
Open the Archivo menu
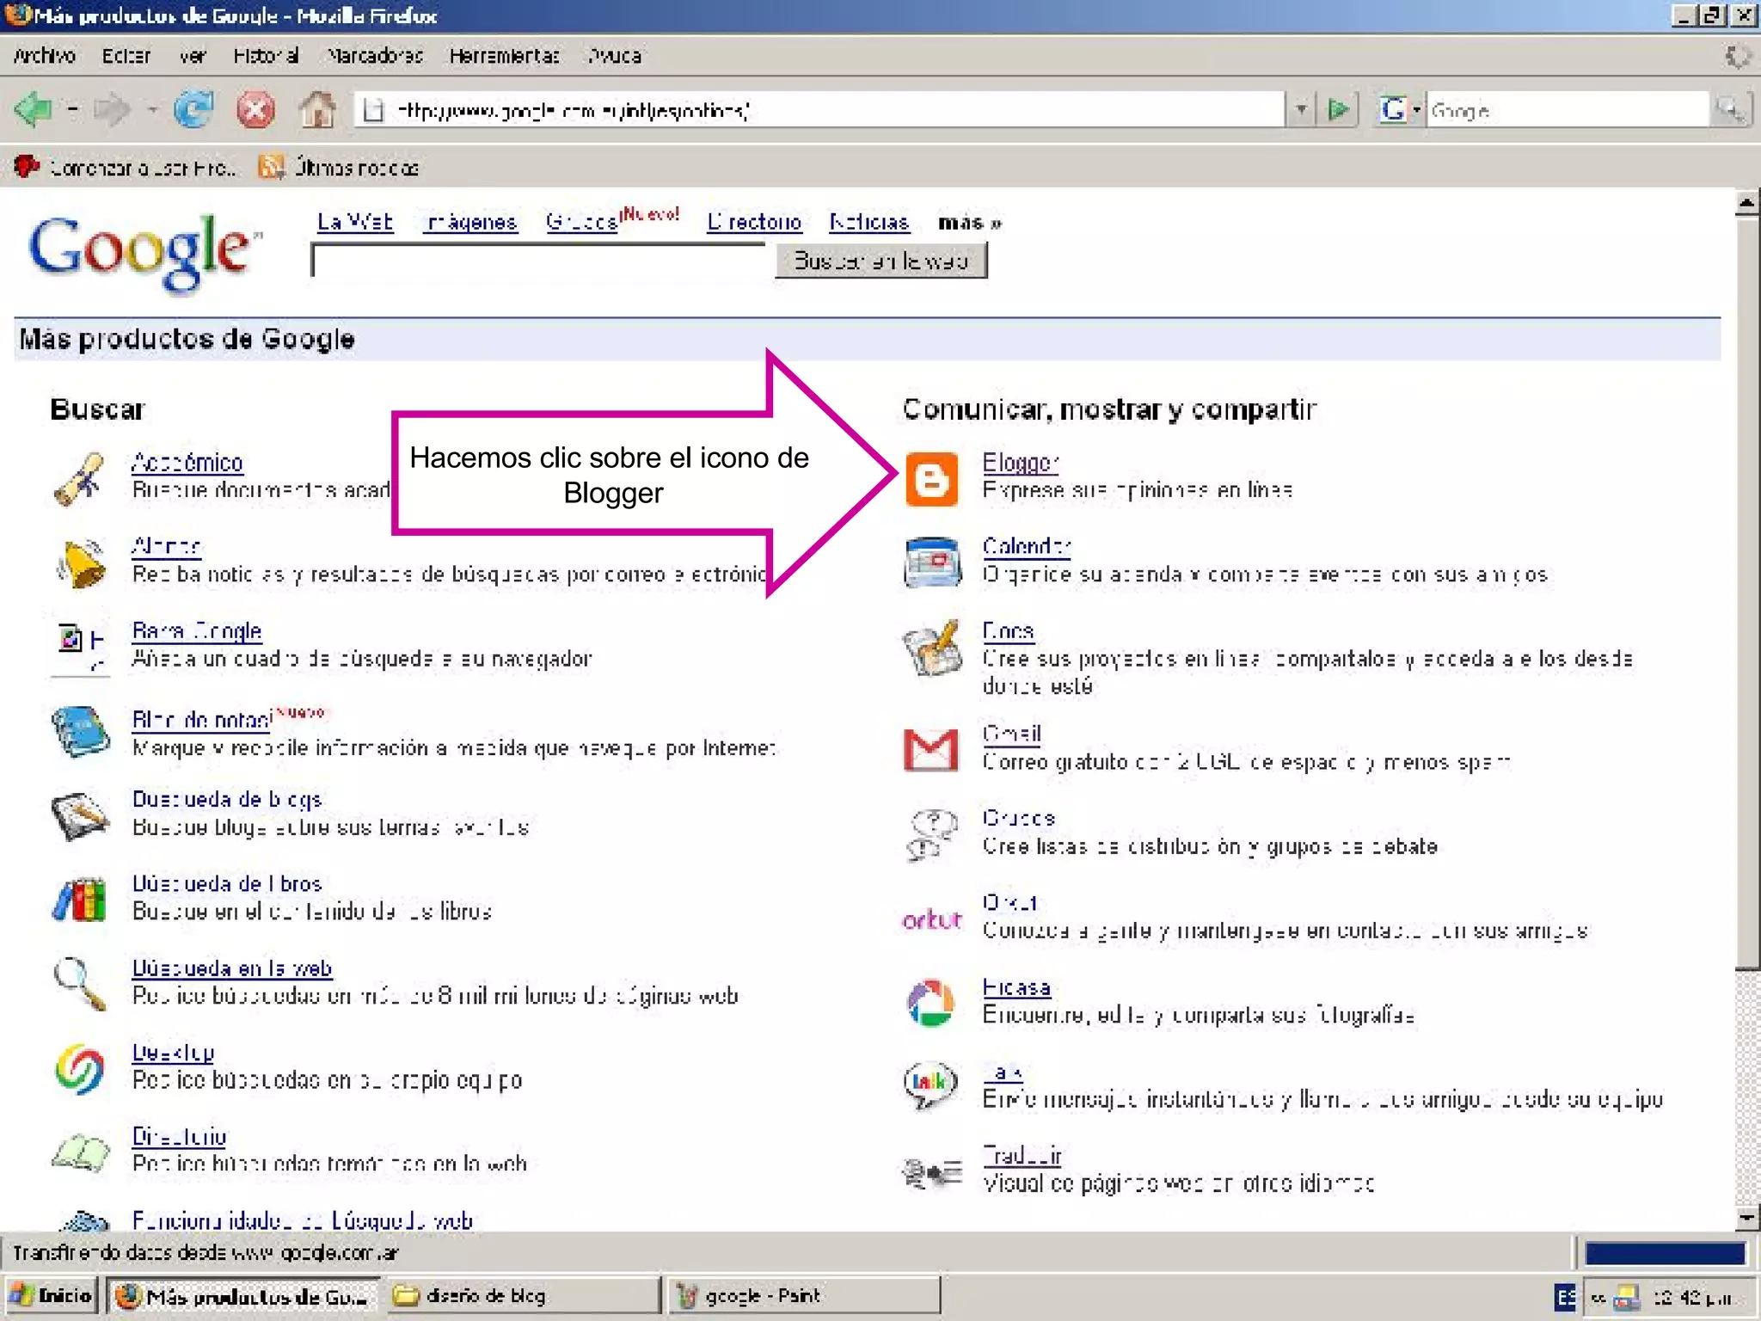coord(45,56)
